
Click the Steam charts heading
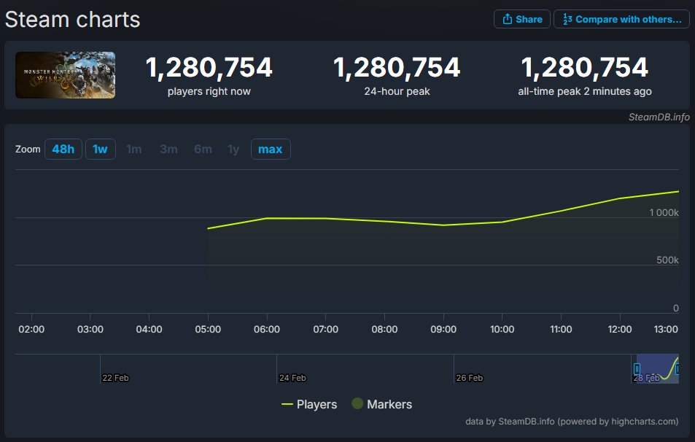tap(73, 20)
